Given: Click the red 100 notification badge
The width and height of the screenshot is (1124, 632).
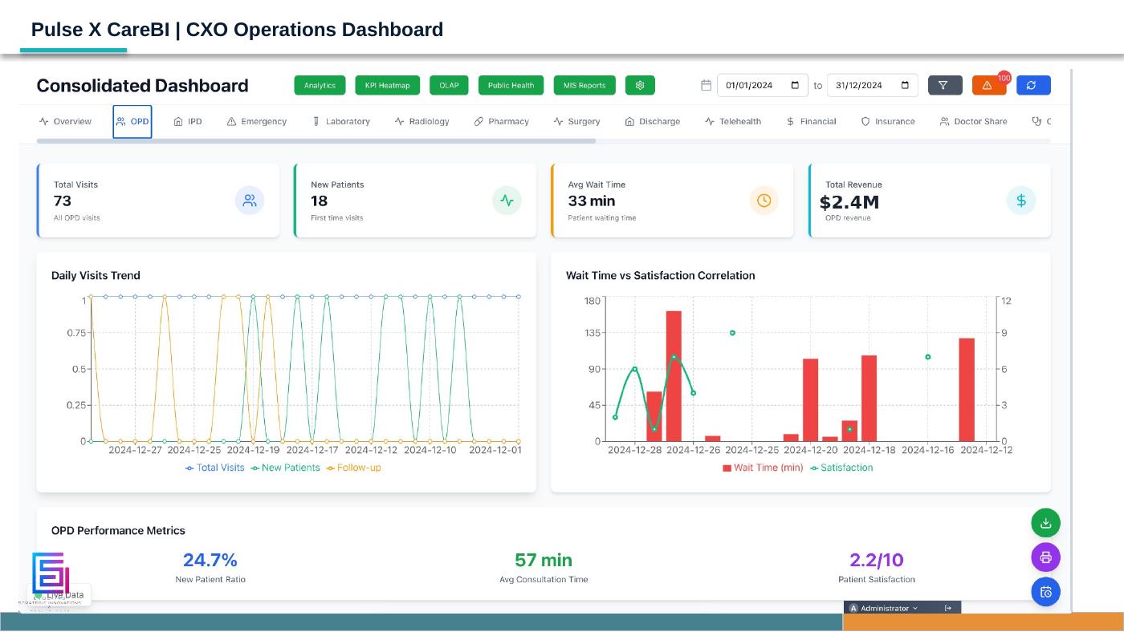Looking at the screenshot, I should coord(1004,78).
